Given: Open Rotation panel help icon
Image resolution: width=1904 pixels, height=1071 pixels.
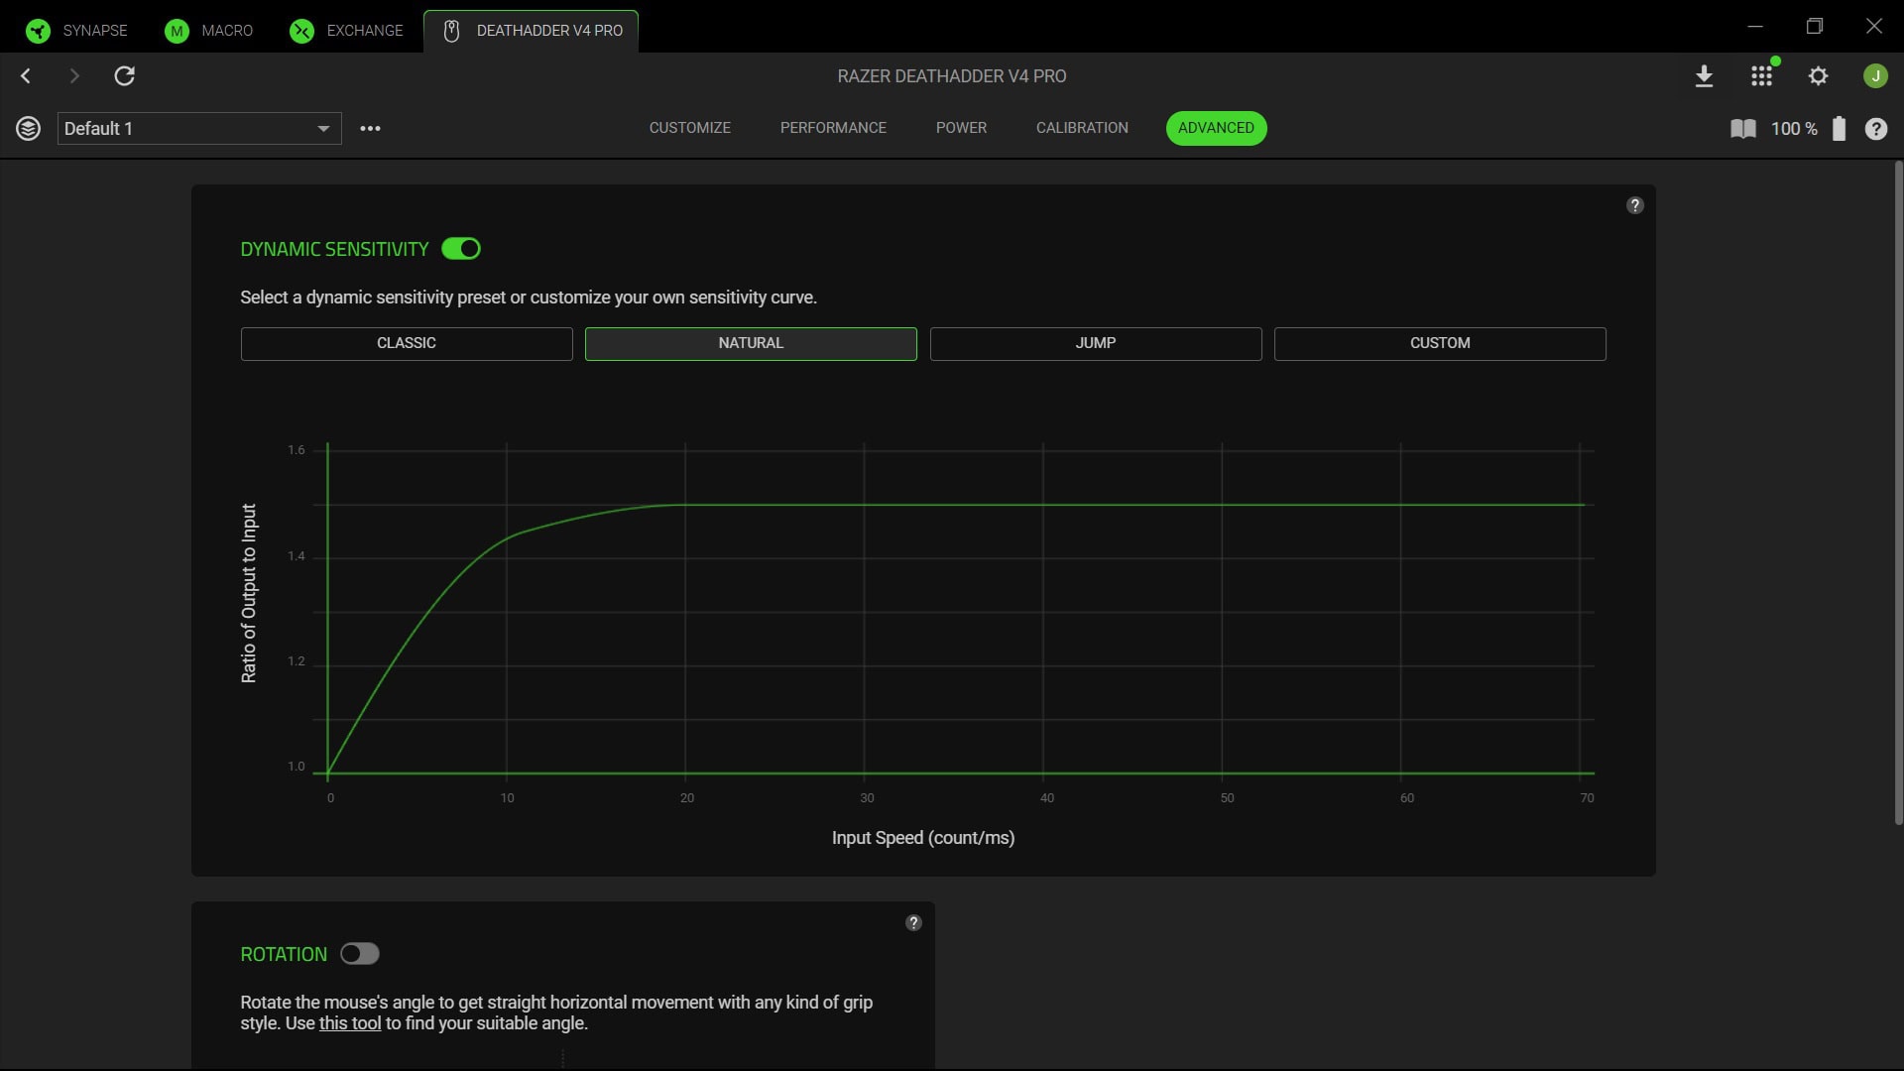Looking at the screenshot, I should (914, 922).
